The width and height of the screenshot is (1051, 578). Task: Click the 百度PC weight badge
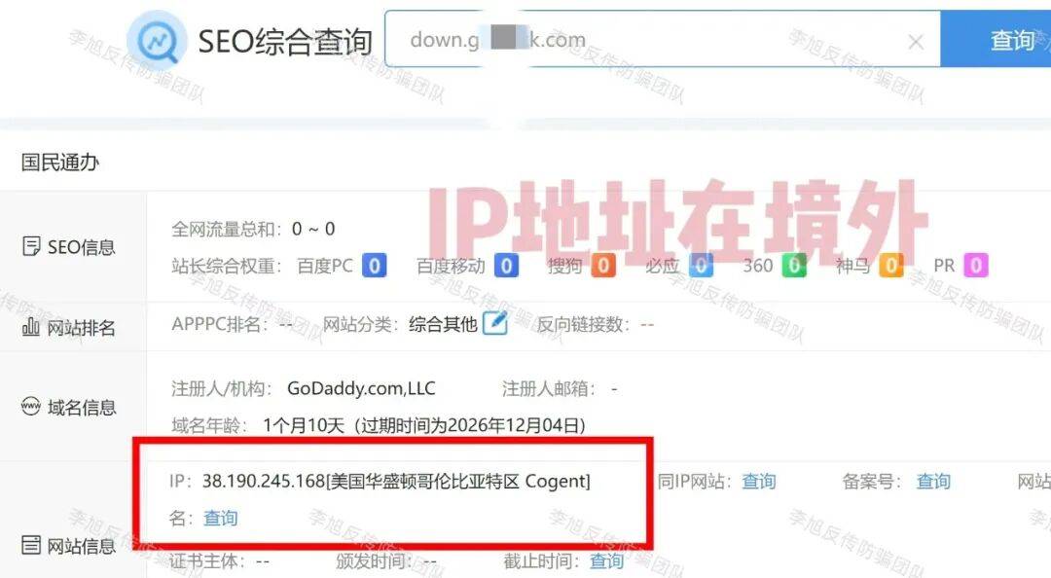[374, 266]
